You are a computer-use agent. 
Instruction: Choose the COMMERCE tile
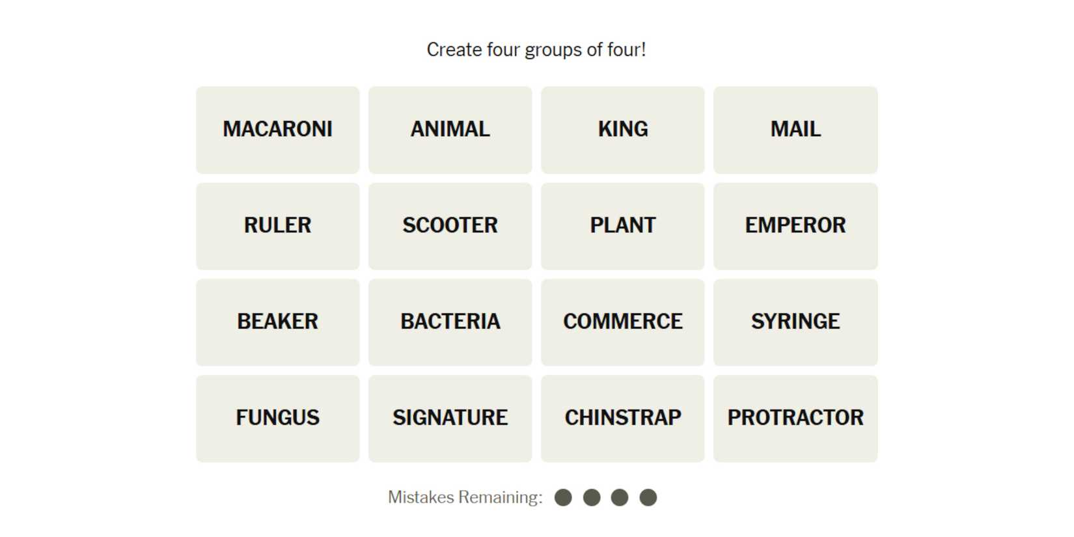coord(622,322)
